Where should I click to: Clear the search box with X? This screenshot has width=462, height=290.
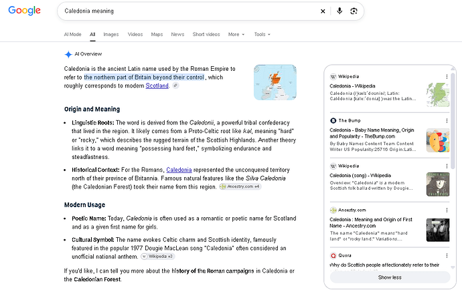tap(323, 11)
